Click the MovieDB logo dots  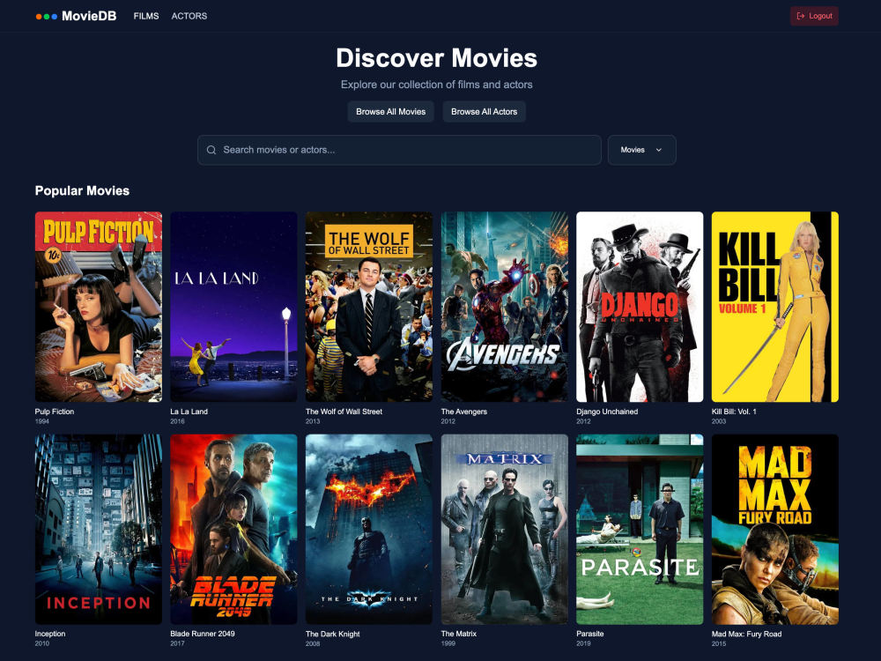[46, 16]
